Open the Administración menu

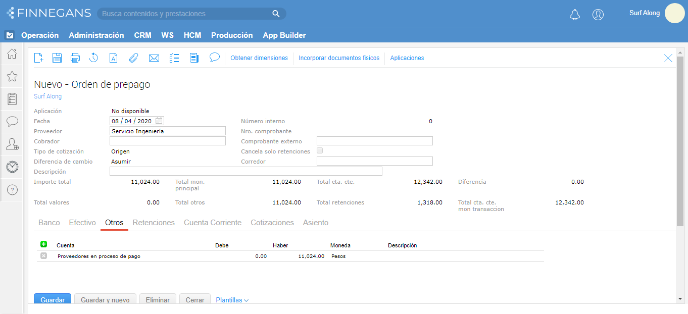tap(96, 35)
